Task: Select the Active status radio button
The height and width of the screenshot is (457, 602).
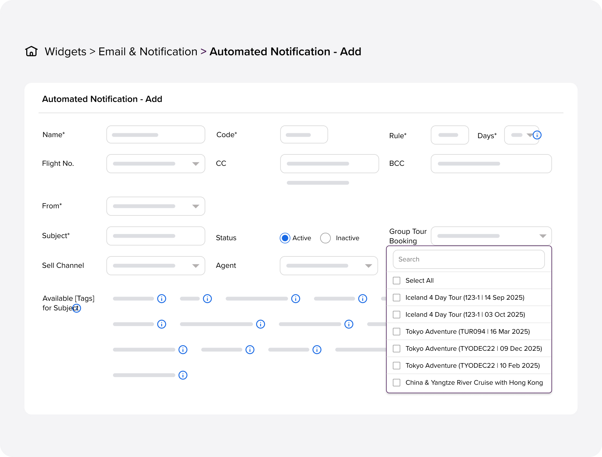Action: click(x=285, y=238)
